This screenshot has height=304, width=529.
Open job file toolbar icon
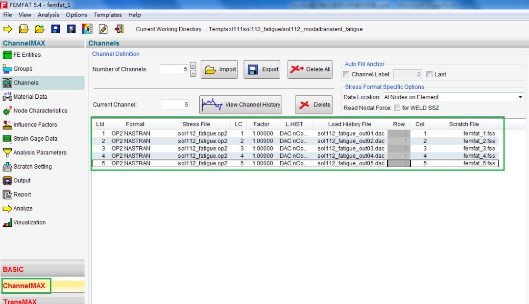coord(24,29)
